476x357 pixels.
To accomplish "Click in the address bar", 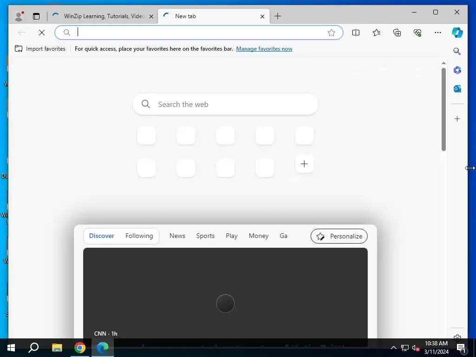I will tap(199, 33).
